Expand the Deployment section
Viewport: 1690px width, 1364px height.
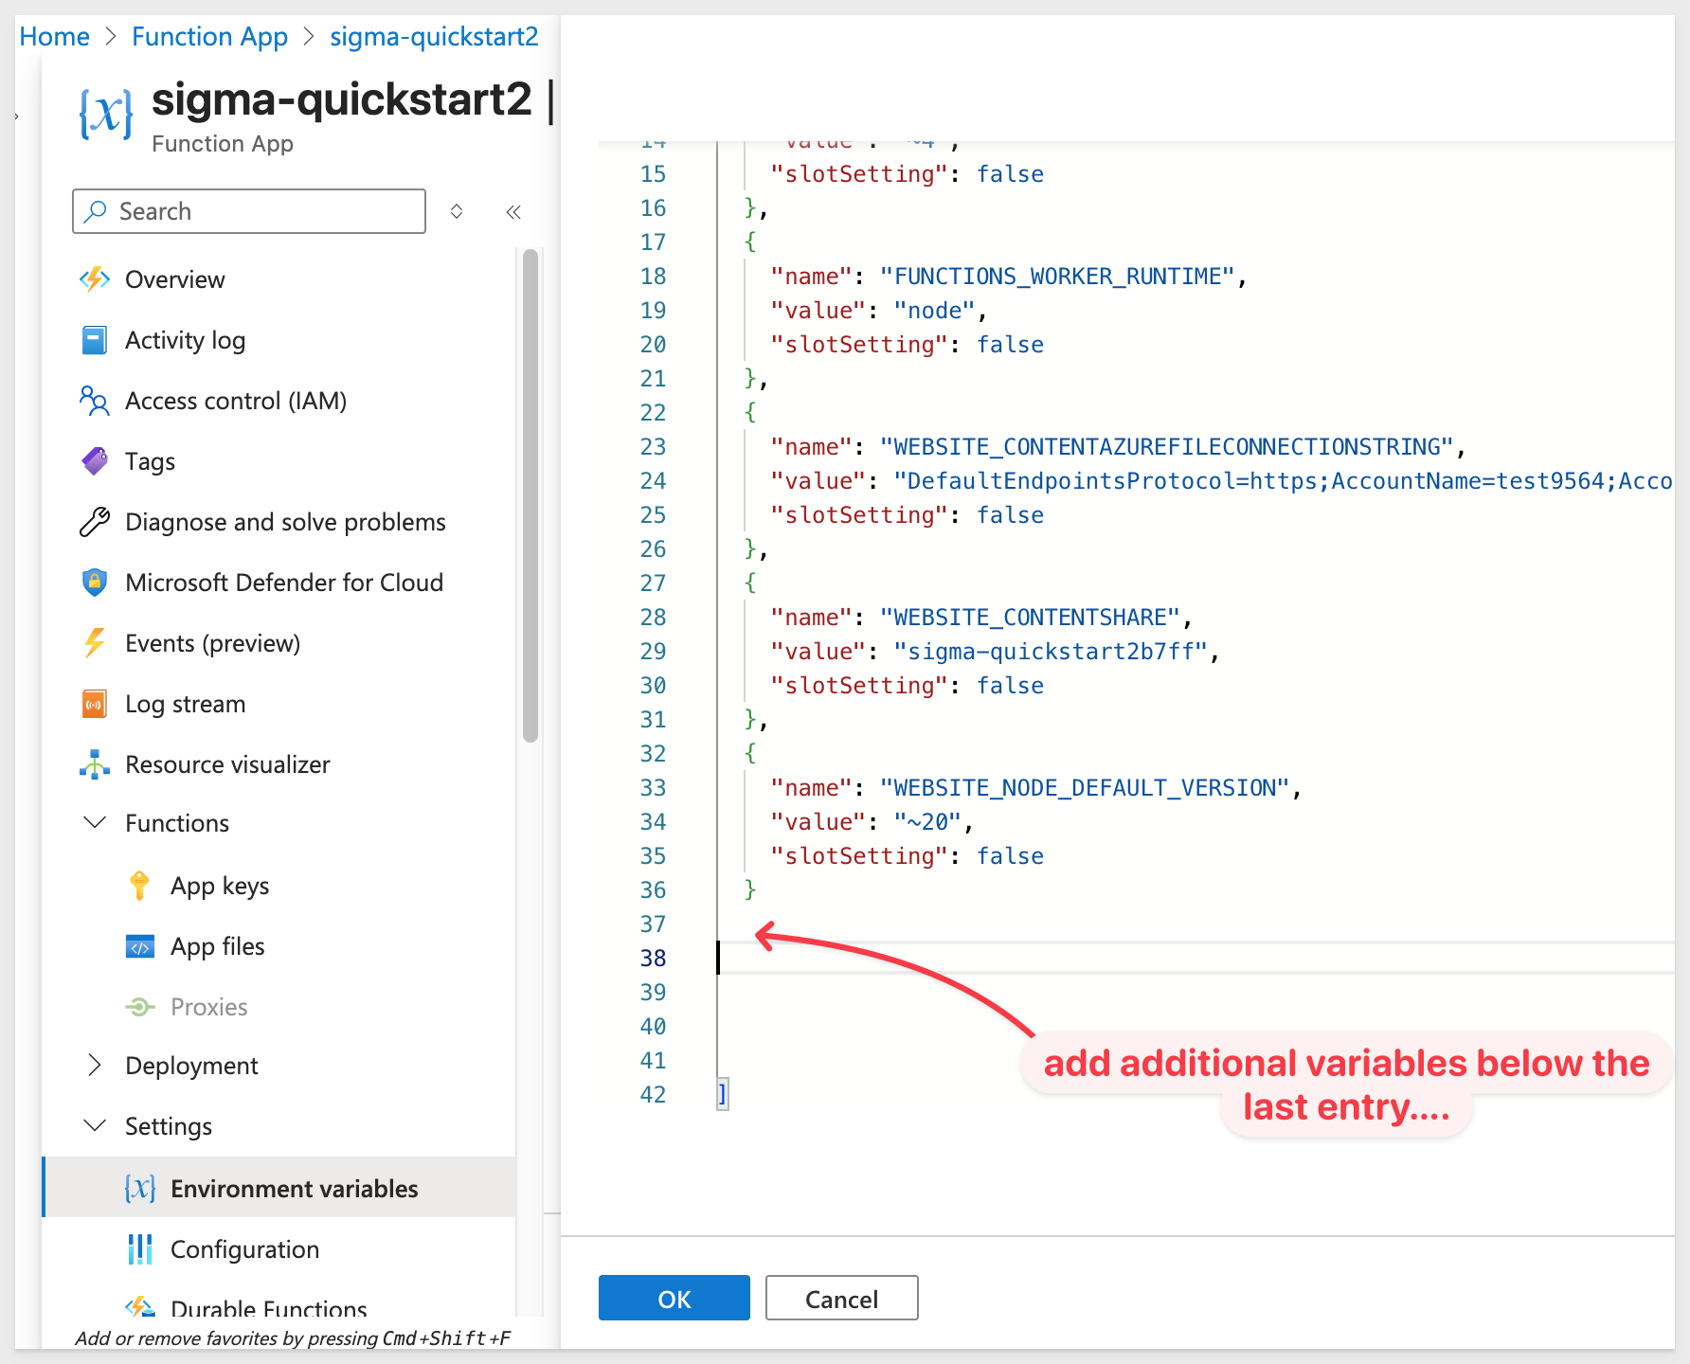(x=95, y=1066)
